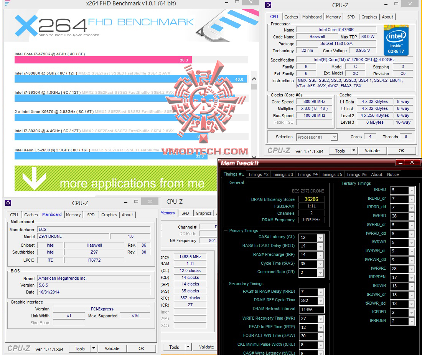Open Tools dropdown arrow in Mainboard CPU-Z window
This screenshot has width=422, height=355.
click(94, 349)
